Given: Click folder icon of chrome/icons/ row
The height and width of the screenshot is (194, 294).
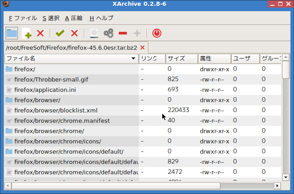Looking at the screenshot, I should tap(9, 141).
